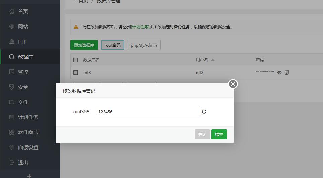Click the FTP icon in sidebar

pos(12,42)
